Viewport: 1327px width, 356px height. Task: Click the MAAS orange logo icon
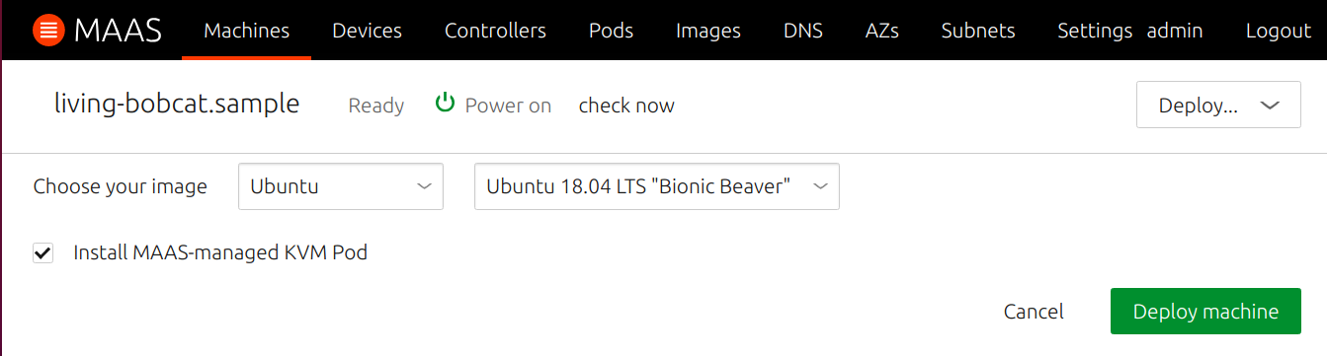coord(47,31)
